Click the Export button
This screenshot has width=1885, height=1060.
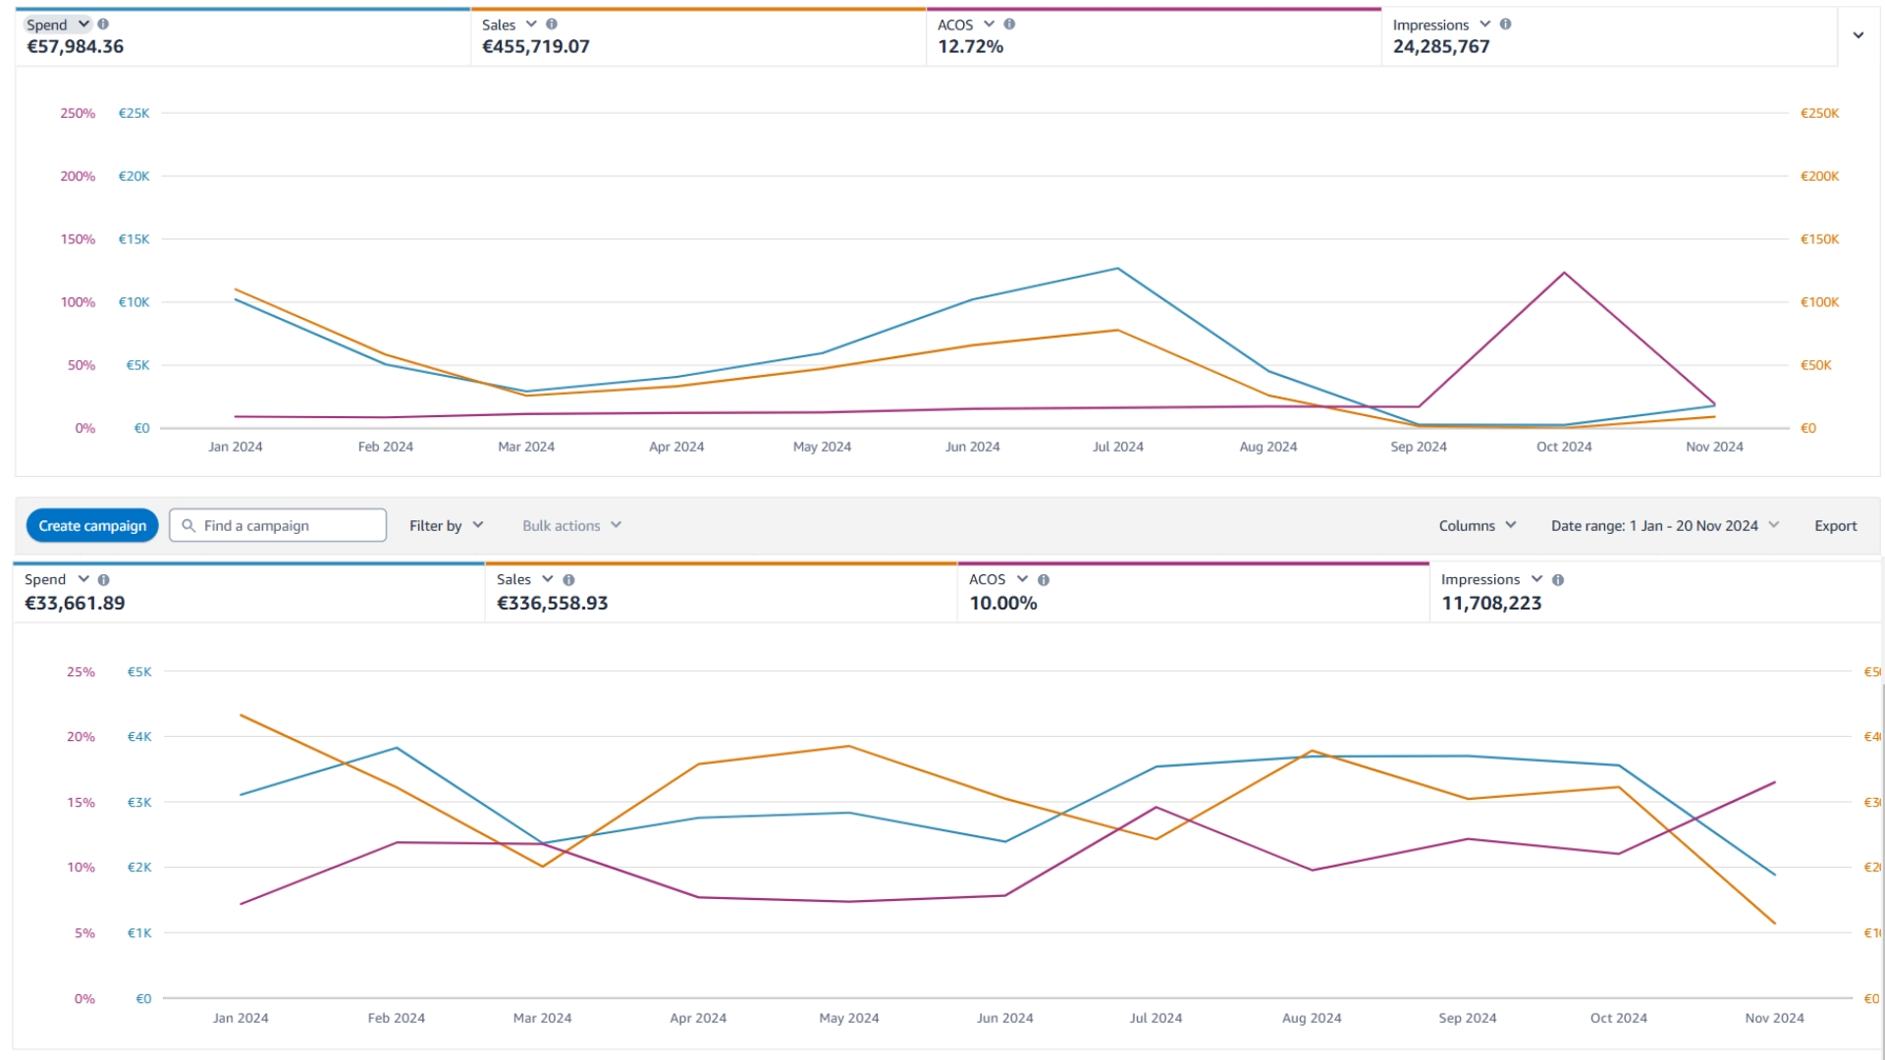[x=1835, y=526]
